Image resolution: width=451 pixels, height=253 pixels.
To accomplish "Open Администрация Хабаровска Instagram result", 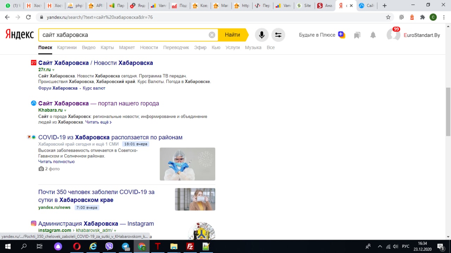I will (x=96, y=223).
